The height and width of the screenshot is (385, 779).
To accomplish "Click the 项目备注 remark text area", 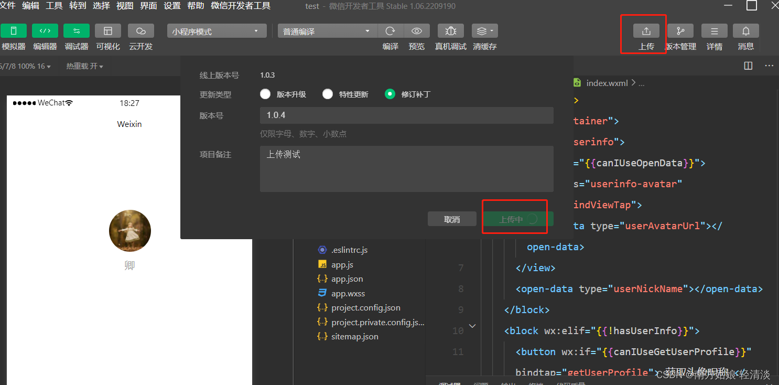I will (407, 169).
